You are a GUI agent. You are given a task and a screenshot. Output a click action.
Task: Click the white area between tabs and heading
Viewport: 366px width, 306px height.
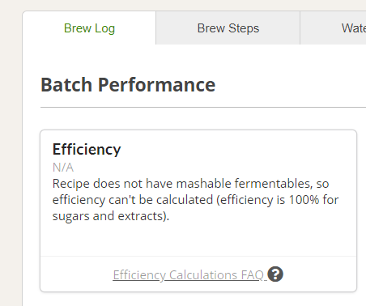[194, 59]
